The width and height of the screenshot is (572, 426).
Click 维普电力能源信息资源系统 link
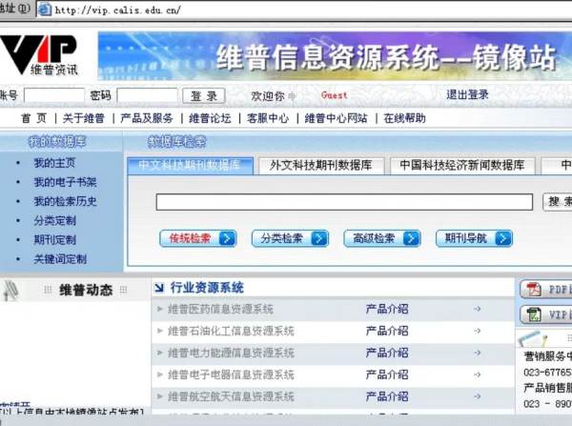pyautogui.click(x=231, y=353)
